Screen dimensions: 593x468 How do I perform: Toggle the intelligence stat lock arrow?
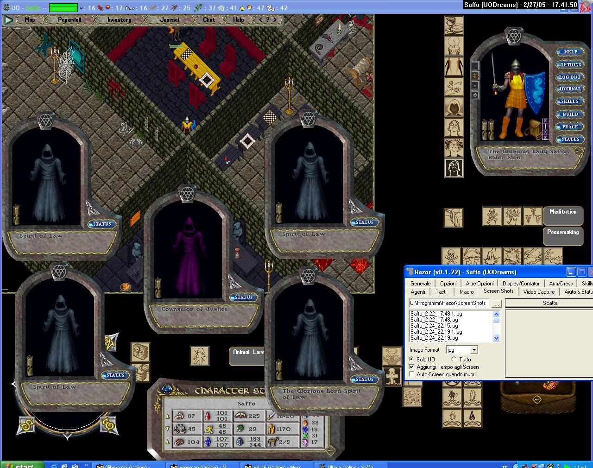pyautogui.click(x=168, y=442)
